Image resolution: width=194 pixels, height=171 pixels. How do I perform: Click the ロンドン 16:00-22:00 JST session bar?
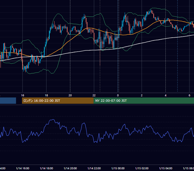(58, 101)
